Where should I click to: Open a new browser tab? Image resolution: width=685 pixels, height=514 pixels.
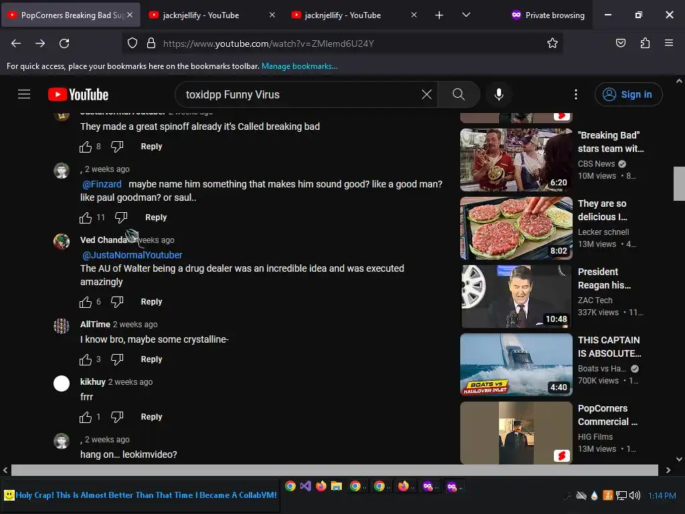click(439, 15)
